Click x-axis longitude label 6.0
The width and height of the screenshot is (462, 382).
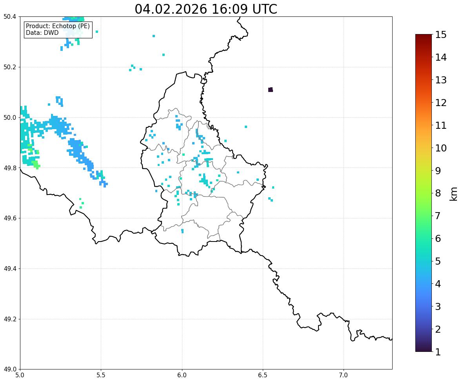182,375
